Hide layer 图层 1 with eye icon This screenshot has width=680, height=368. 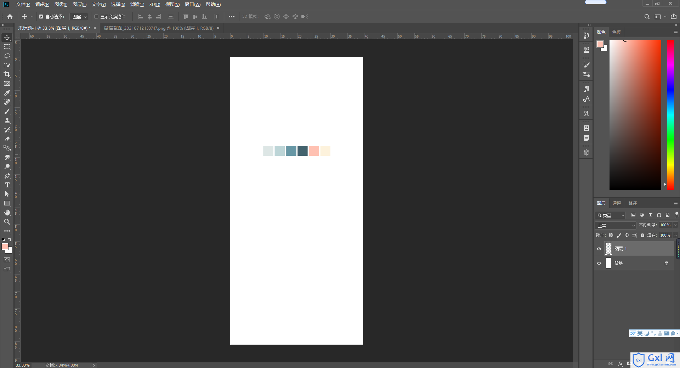(x=599, y=249)
